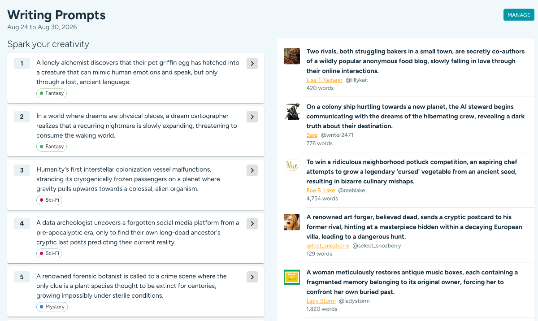Select Rae B. Lake's logo avatar
This screenshot has height=321, width=538.
click(292, 166)
